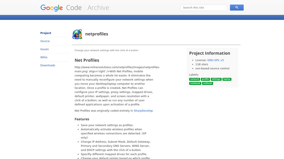This screenshot has height=159, width=284.
Task: Click the milnersolutions.com image URL text
Action: (117, 69)
